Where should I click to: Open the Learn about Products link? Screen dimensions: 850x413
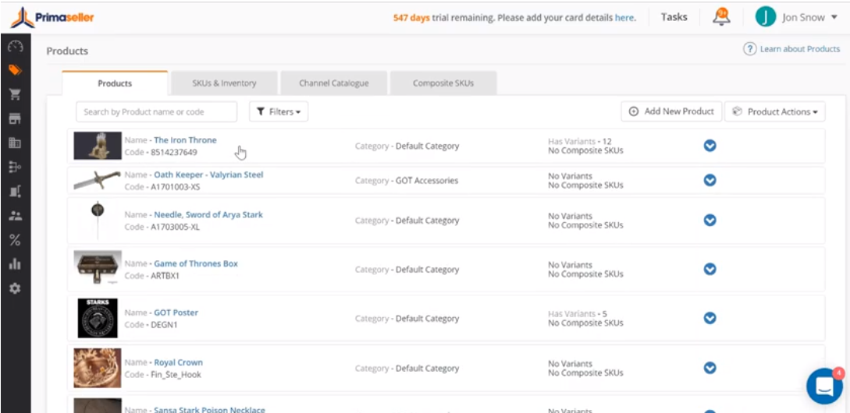pyautogui.click(x=792, y=49)
